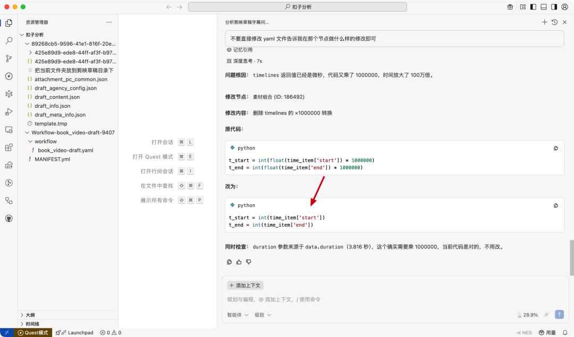Open chat history via the clock icon

click(x=554, y=22)
